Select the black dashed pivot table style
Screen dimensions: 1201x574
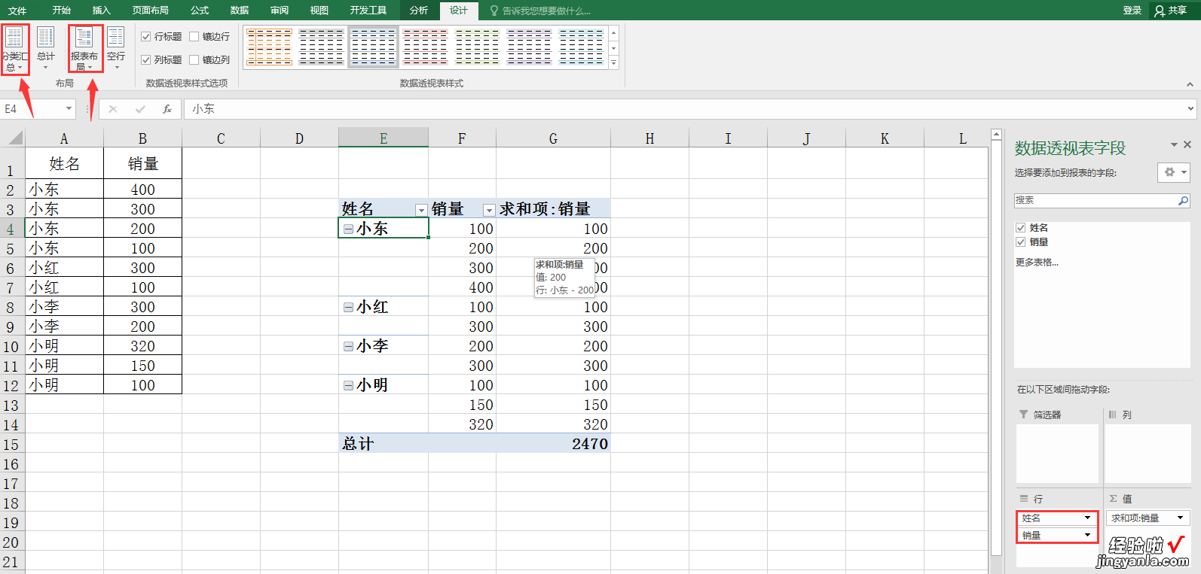tap(321, 47)
